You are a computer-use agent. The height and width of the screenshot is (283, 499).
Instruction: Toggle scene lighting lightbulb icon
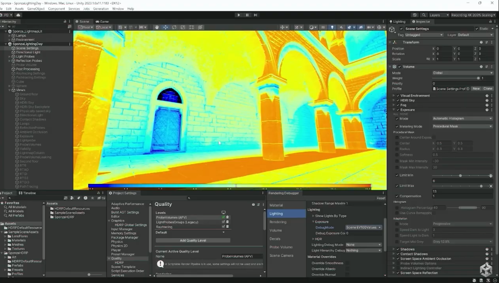point(332,27)
